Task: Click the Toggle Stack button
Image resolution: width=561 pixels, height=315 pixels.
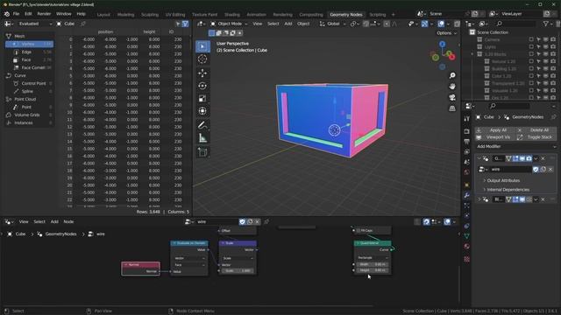Action: (536, 137)
